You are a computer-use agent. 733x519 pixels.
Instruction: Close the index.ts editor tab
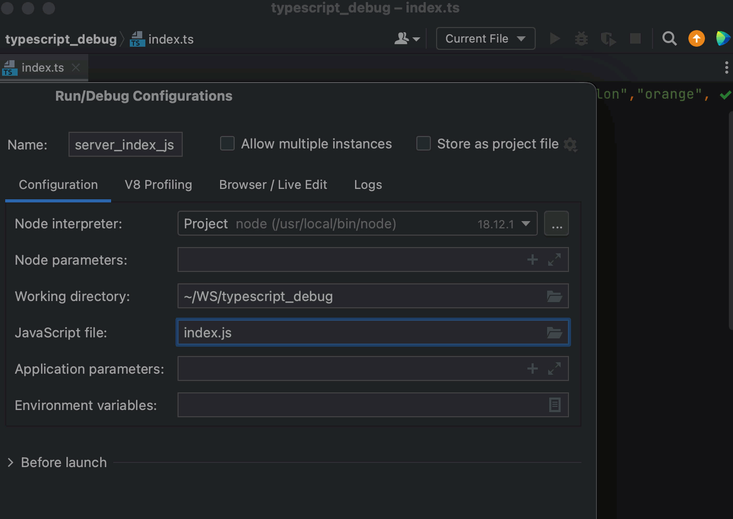pyautogui.click(x=76, y=67)
